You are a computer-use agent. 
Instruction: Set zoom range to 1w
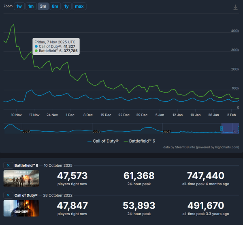click(x=19, y=6)
